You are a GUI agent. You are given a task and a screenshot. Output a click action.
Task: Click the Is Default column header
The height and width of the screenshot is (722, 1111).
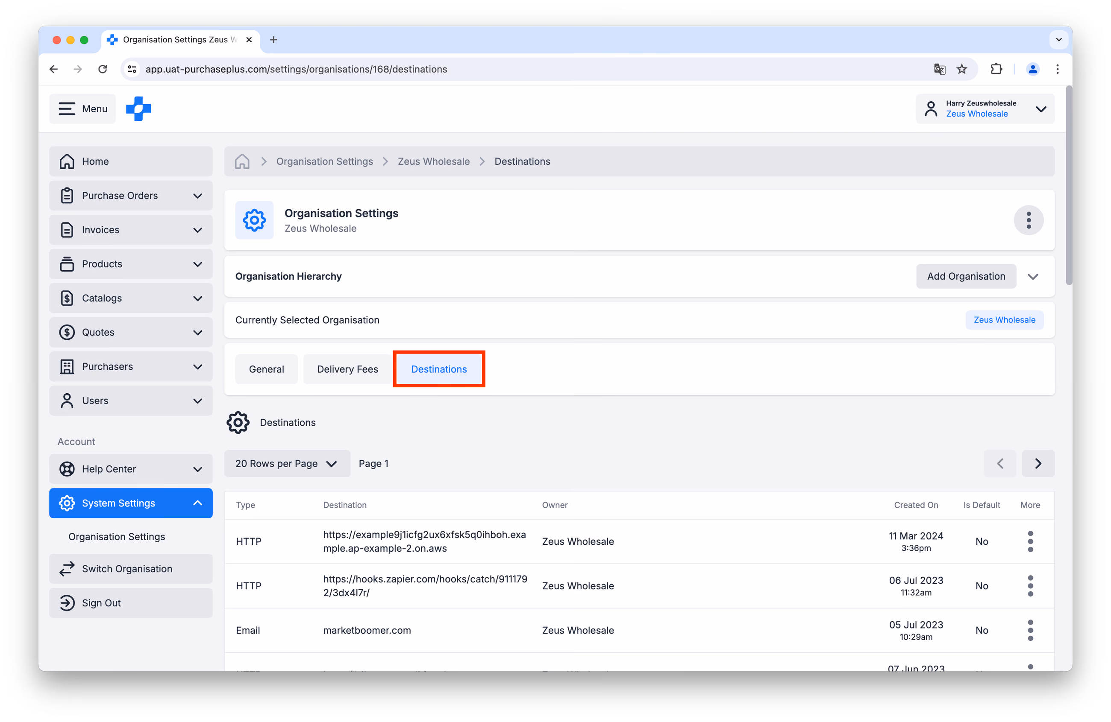point(982,505)
